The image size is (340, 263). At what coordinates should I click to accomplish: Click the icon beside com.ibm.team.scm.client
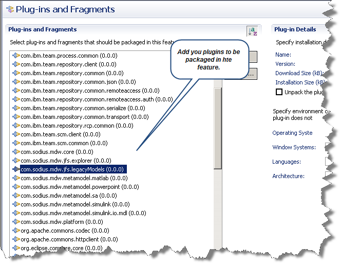[16, 134]
